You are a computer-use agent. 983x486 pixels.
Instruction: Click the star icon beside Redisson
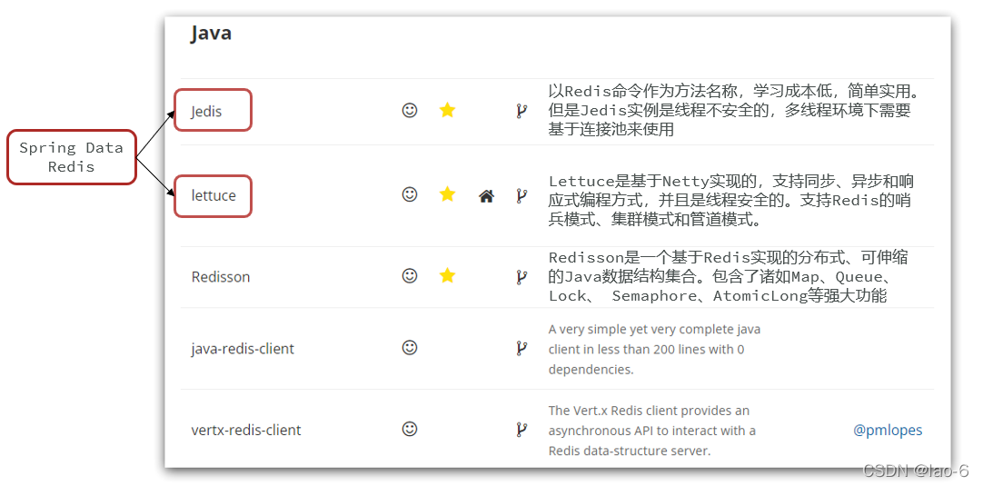447,275
